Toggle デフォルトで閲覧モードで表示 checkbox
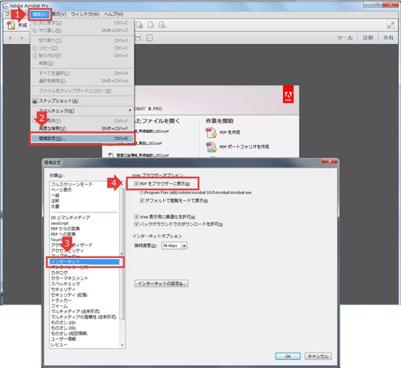The image size is (401, 368). pyautogui.click(x=142, y=200)
